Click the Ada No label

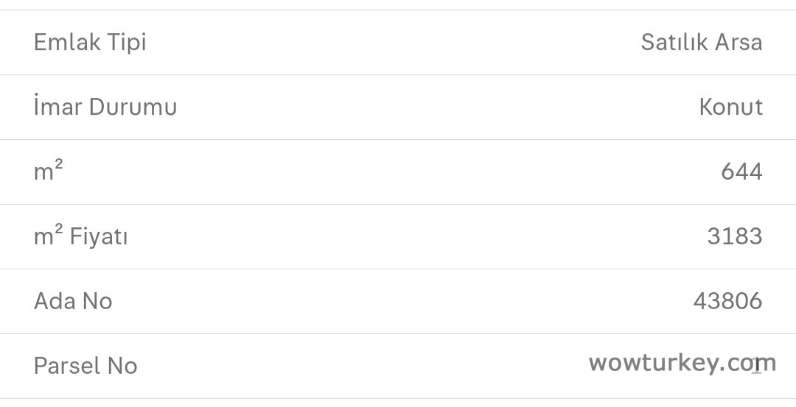73,301
